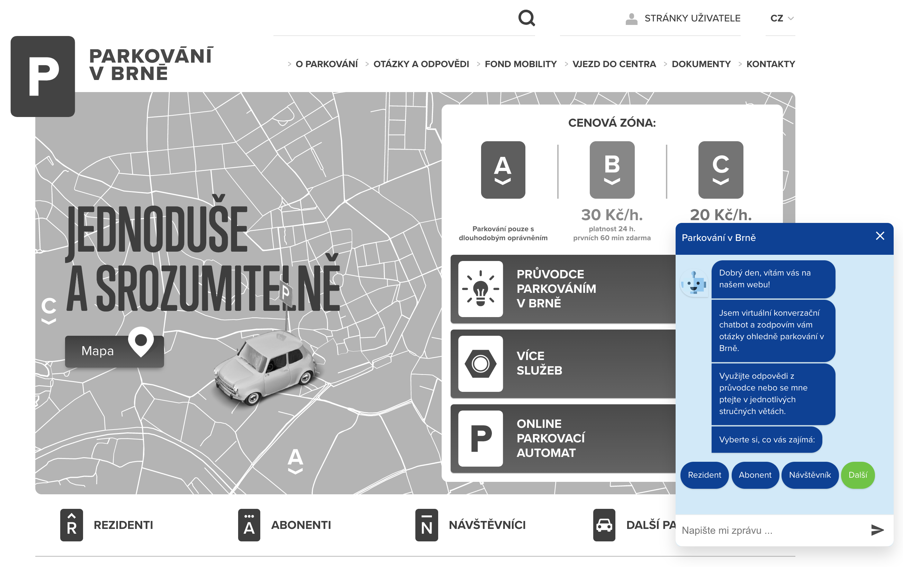Open the Fond mobility menu item
This screenshot has height=567, width=903.
(520, 64)
